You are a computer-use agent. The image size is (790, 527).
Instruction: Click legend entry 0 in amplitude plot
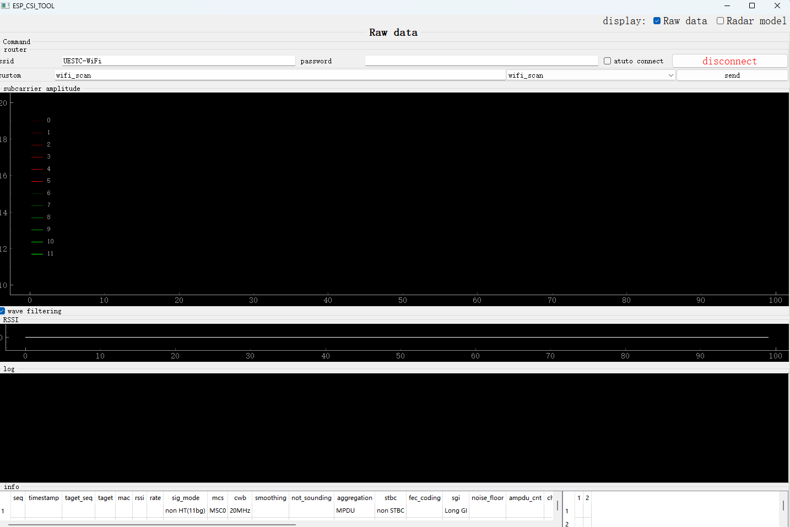(41, 120)
